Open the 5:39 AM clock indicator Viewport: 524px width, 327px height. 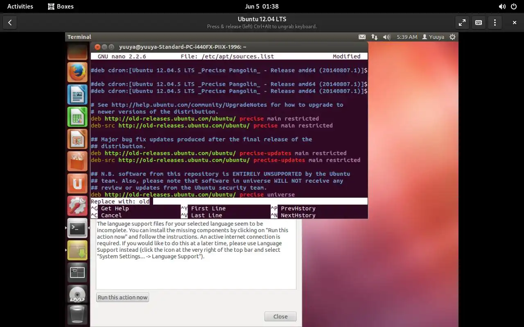tap(407, 37)
